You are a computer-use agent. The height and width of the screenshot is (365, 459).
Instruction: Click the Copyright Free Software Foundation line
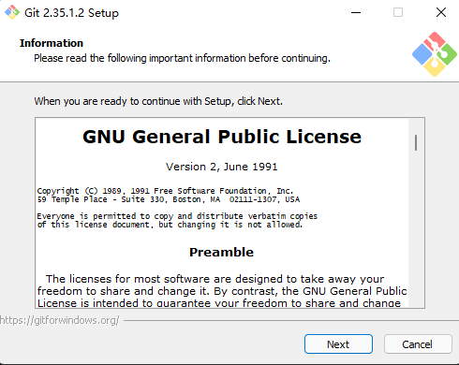pos(165,191)
